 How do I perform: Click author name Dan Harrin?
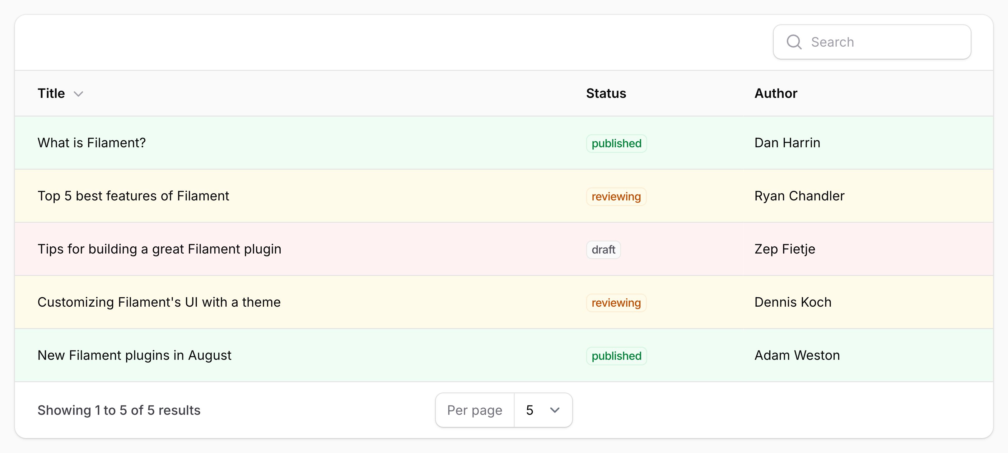click(x=787, y=143)
